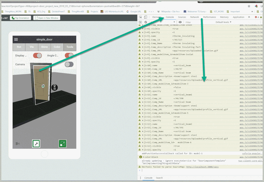
Task: Enable the Camera switch
Action: click(69, 64)
